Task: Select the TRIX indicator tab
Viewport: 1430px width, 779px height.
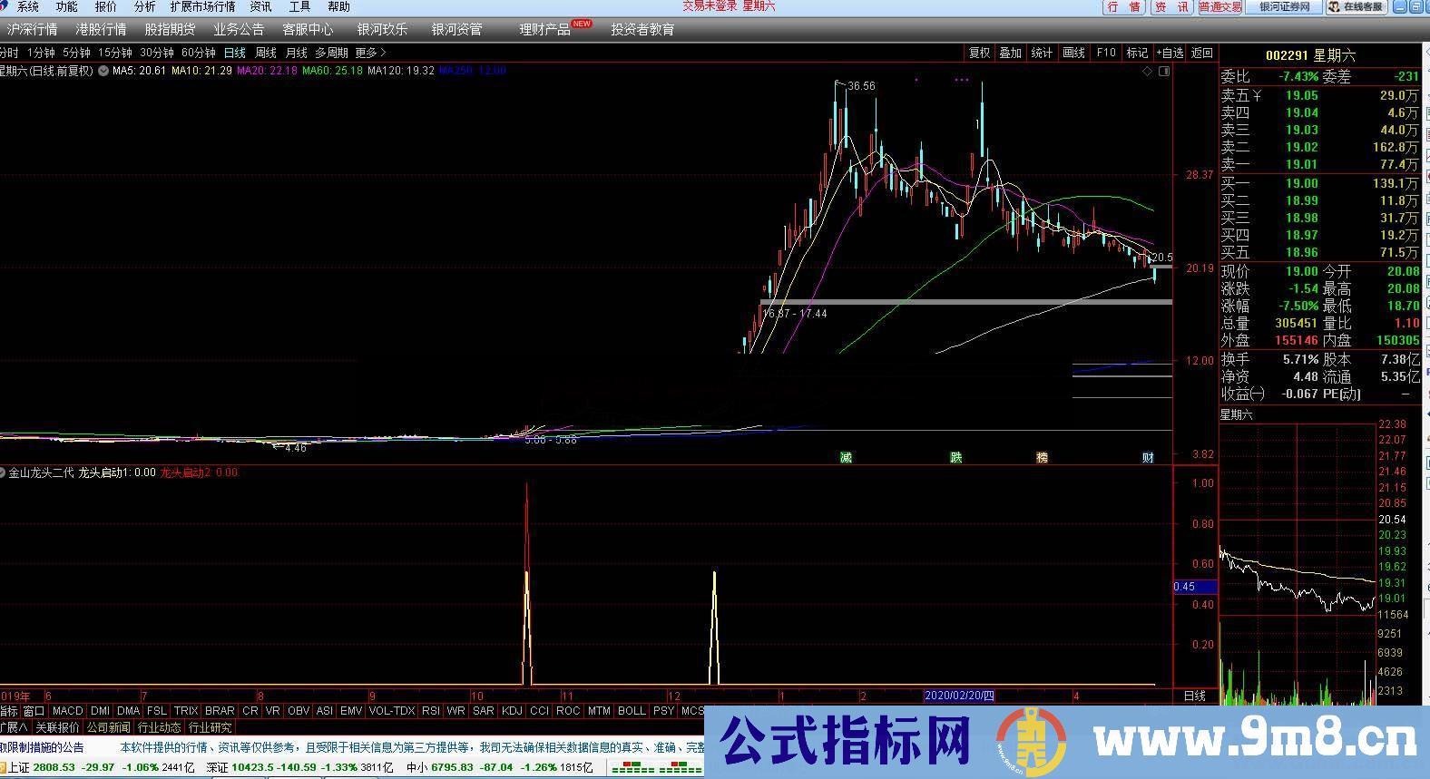Action: coord(186,711)
